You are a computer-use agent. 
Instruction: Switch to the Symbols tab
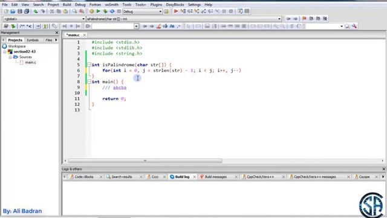[x=33, y=40]
